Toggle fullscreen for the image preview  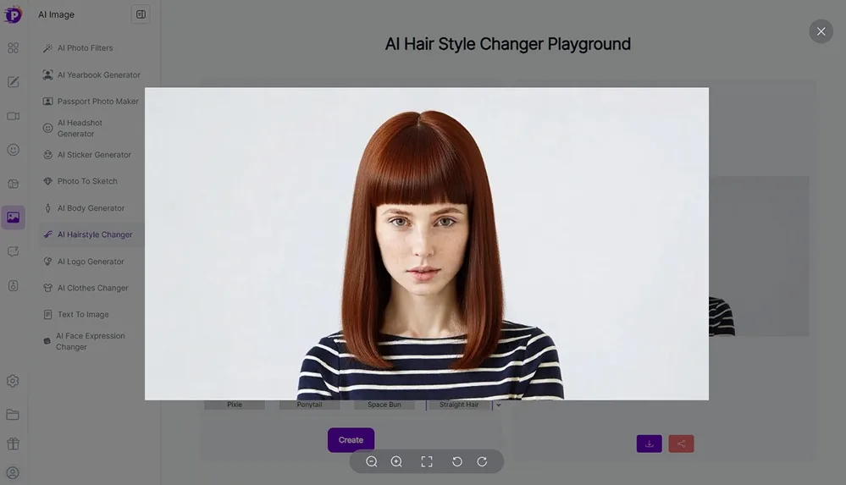point(427,461)
